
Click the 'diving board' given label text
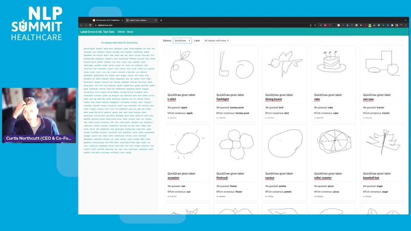point(273,99)
